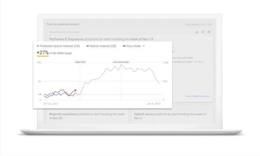Click the +93% PEAK INTEREST marker
Image resolution: width=260 pixels, height=156 pixels.
coord(121,62)
